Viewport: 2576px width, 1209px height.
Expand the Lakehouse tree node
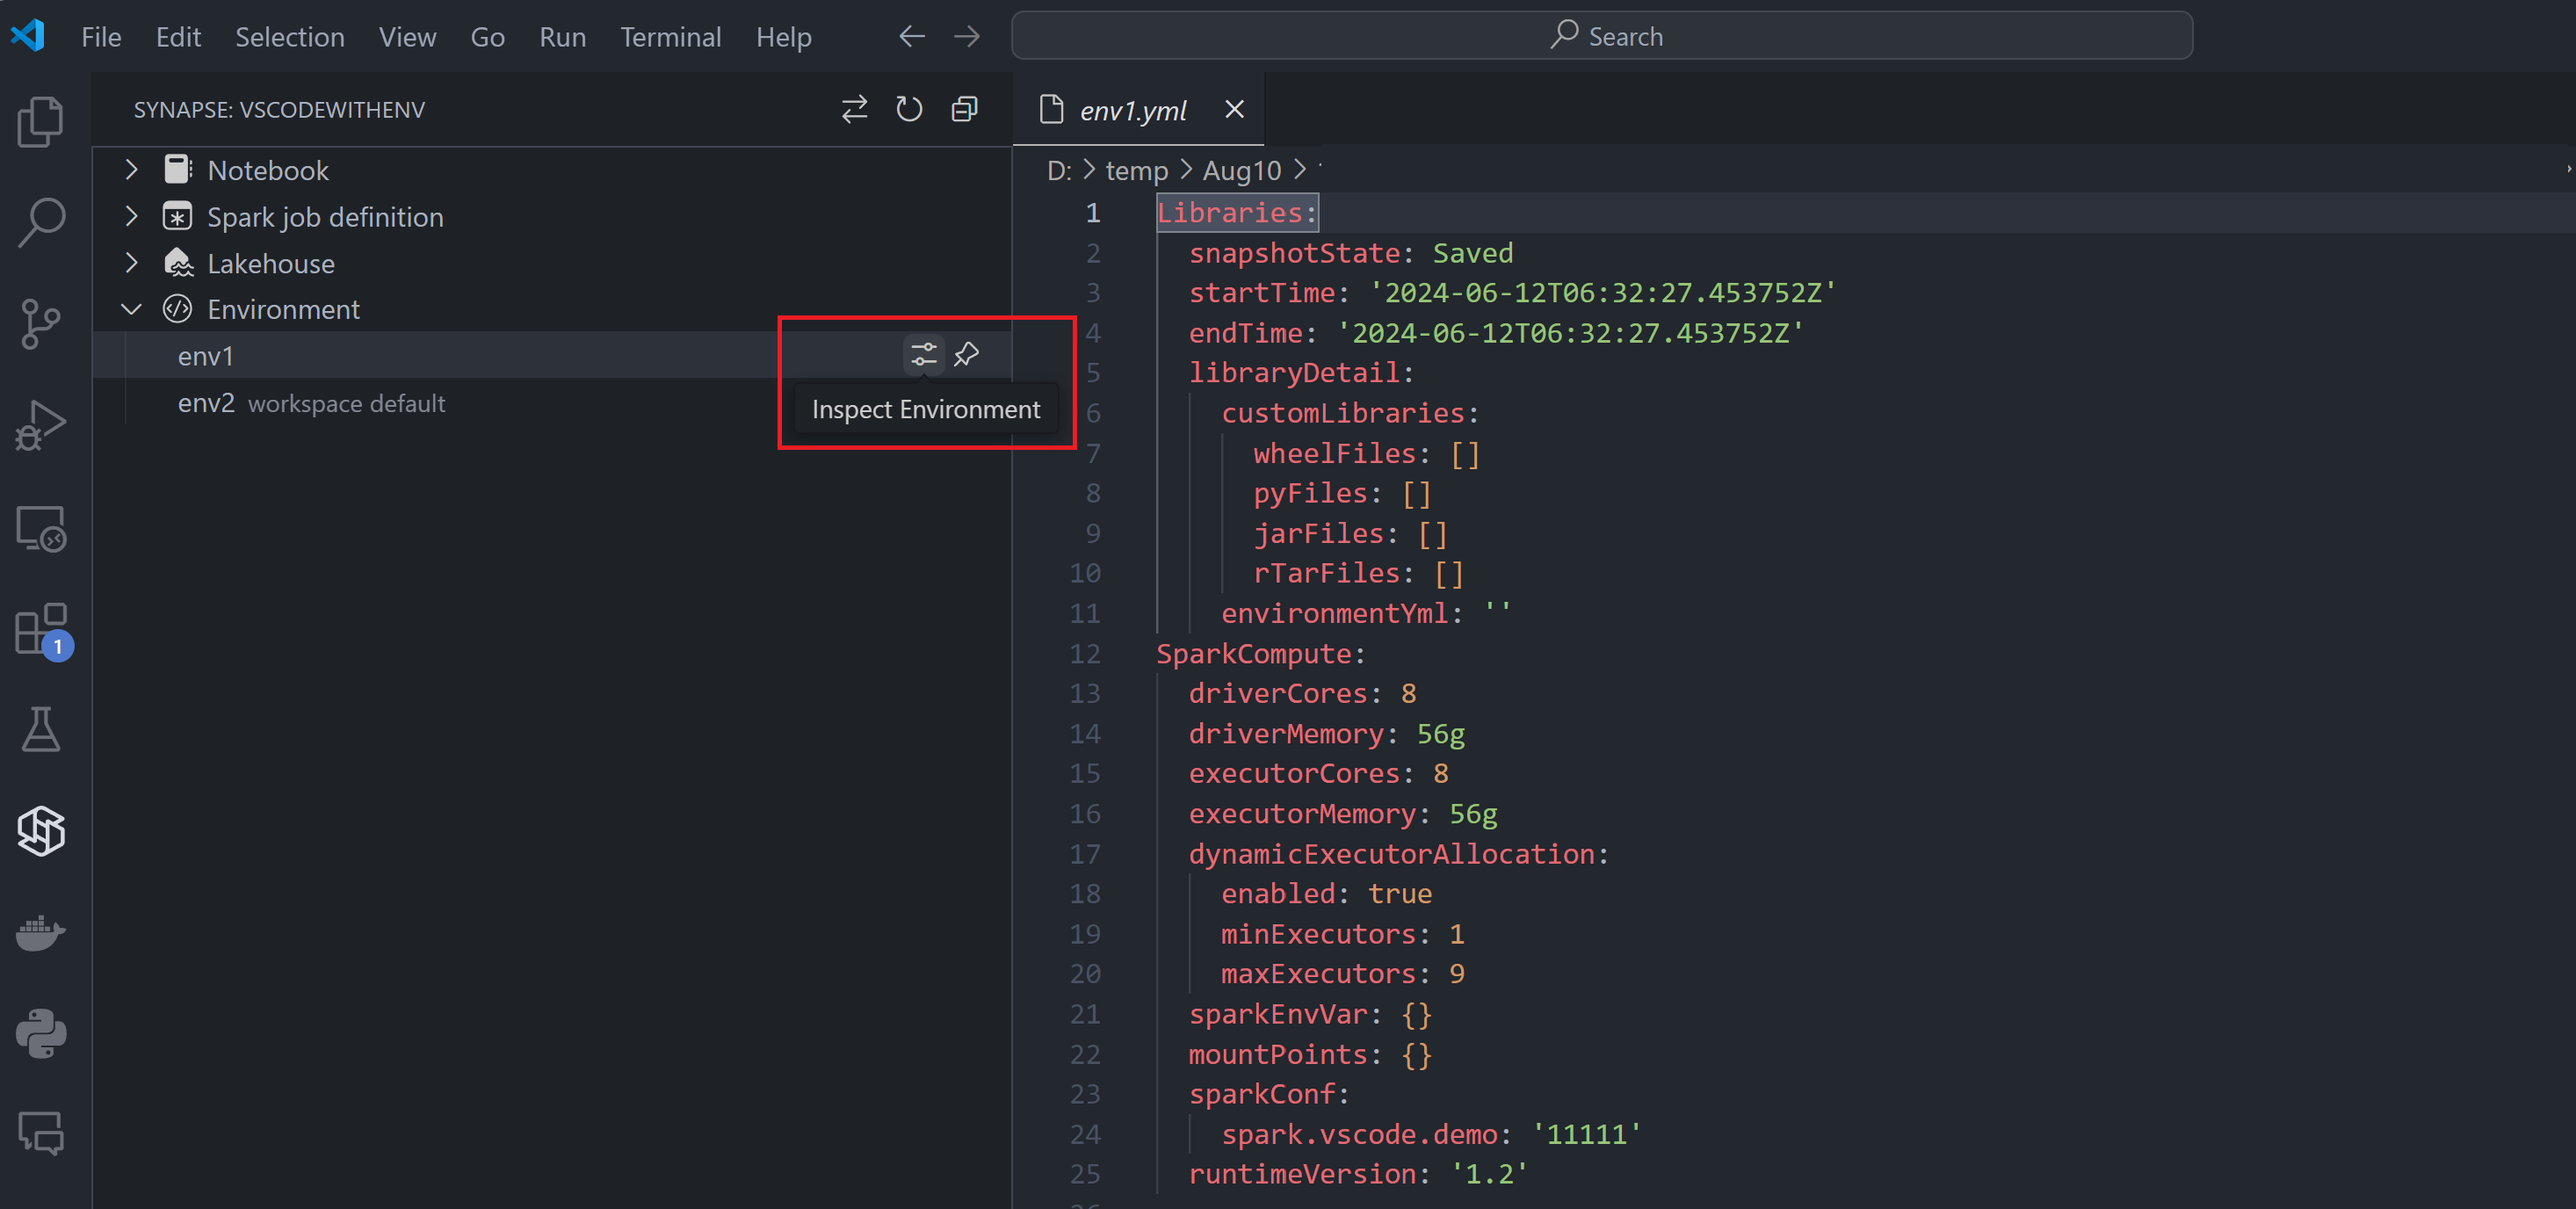pyautogui.click(x=132, y=263)
